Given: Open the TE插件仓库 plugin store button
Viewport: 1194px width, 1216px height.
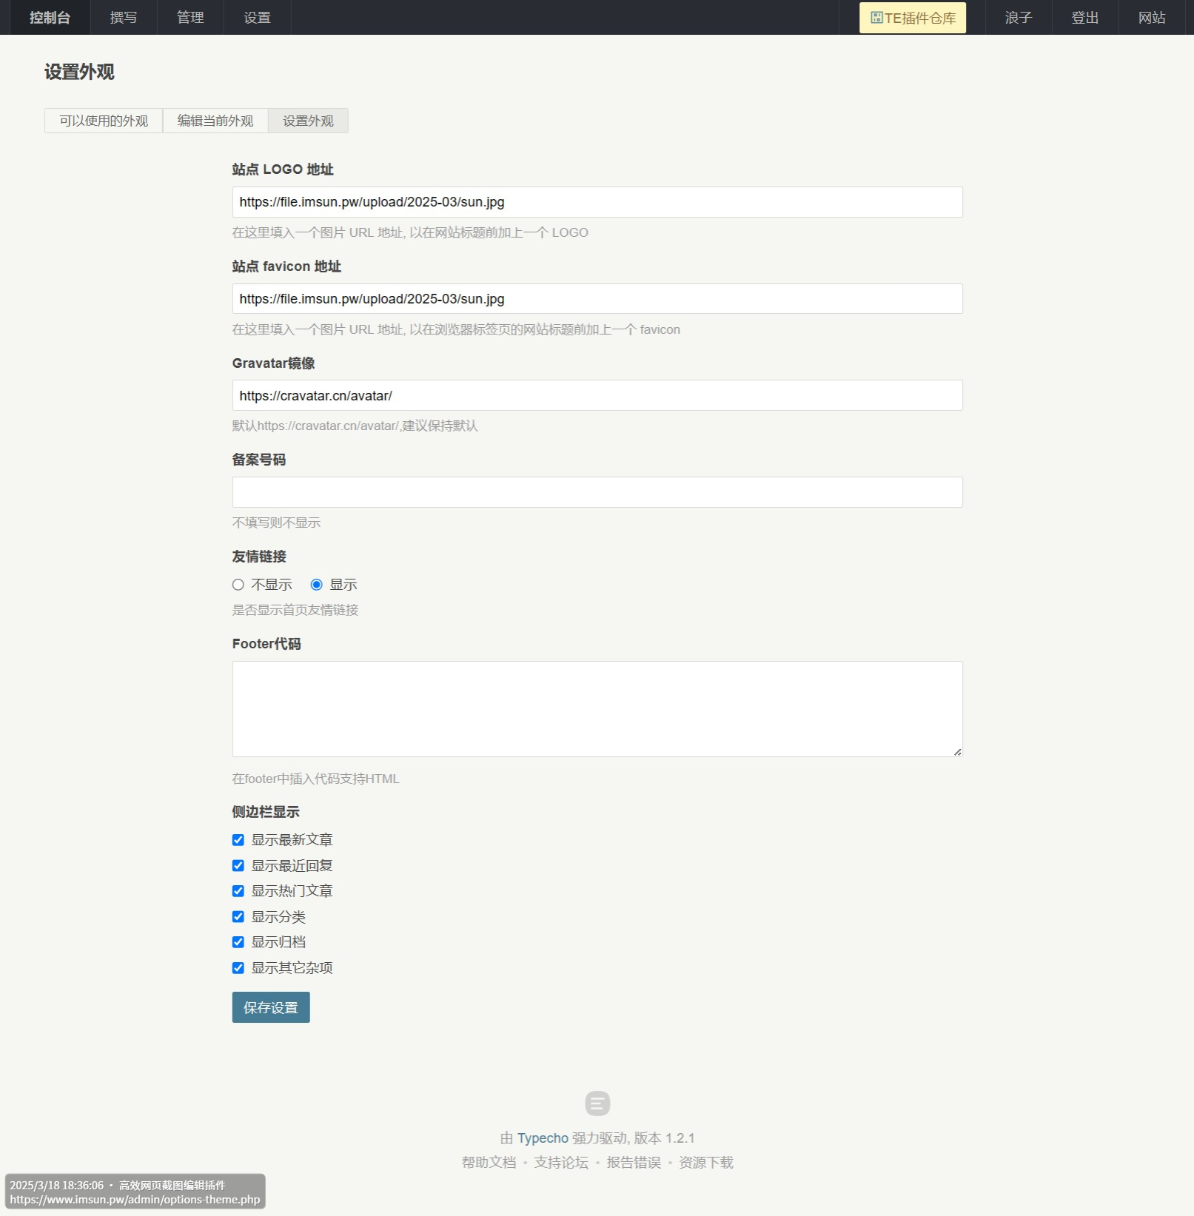Looking at the screenshot, I should pyautogui.click(x=912, y=18).
